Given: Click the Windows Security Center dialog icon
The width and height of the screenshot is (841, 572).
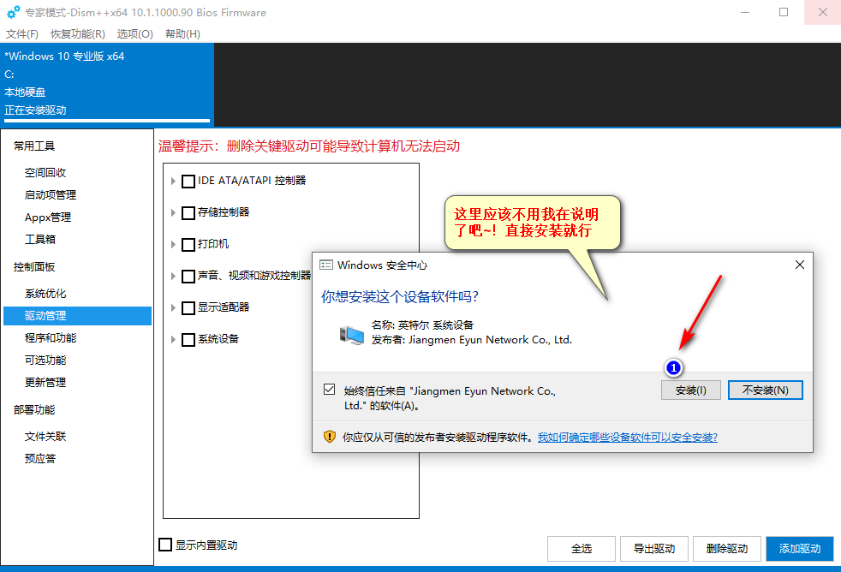Looking at the screenshot, I should [326, 265].
